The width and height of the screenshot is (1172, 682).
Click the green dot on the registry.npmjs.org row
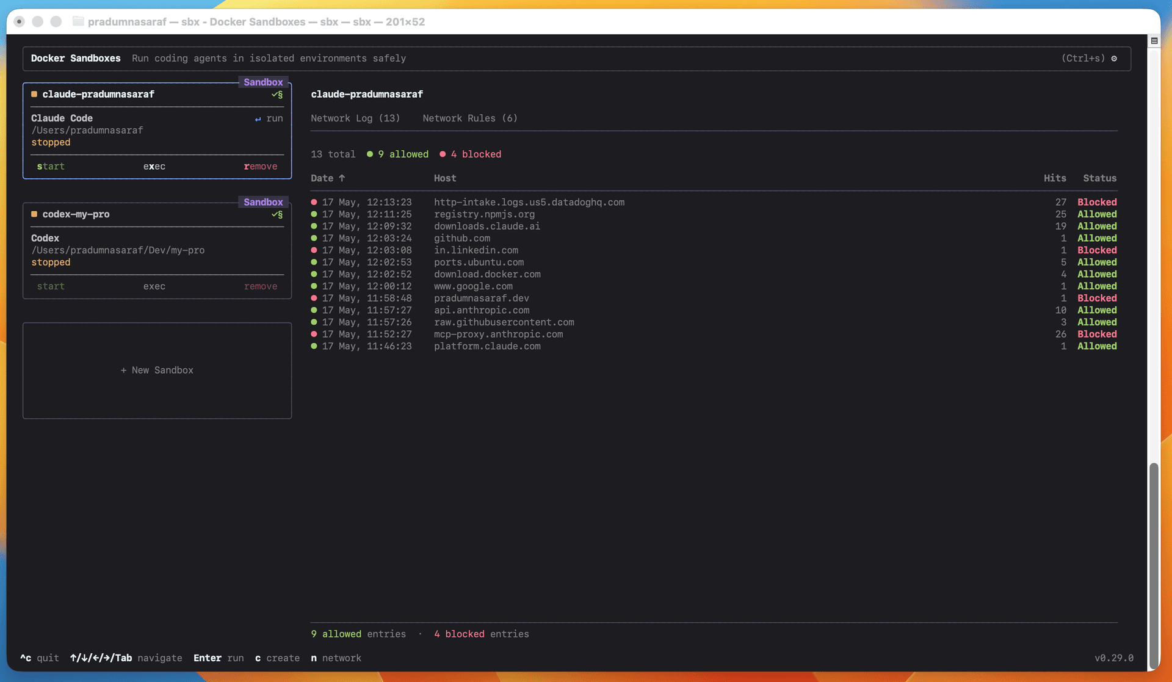[314, 214]
